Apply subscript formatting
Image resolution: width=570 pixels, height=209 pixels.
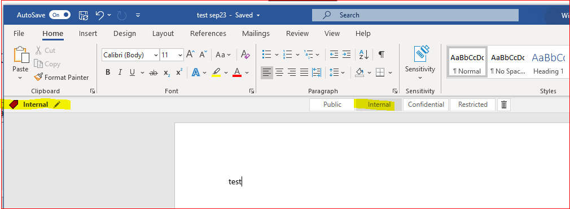166,72
